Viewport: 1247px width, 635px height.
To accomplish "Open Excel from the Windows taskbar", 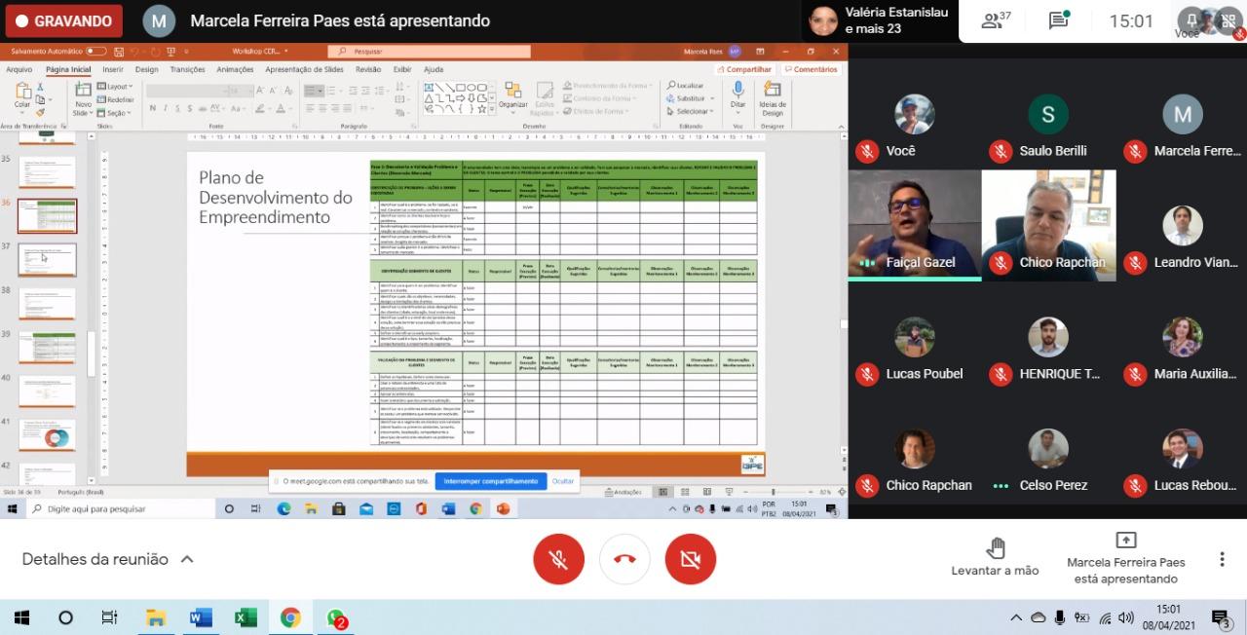I will pyautogui.click(x=246, y=617).
